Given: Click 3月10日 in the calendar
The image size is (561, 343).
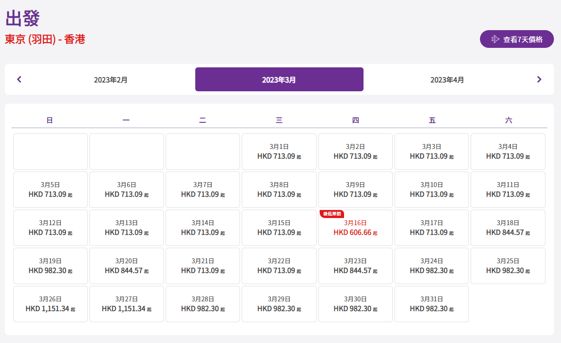Looking at the screenshot, I should [x=431, y=190].
